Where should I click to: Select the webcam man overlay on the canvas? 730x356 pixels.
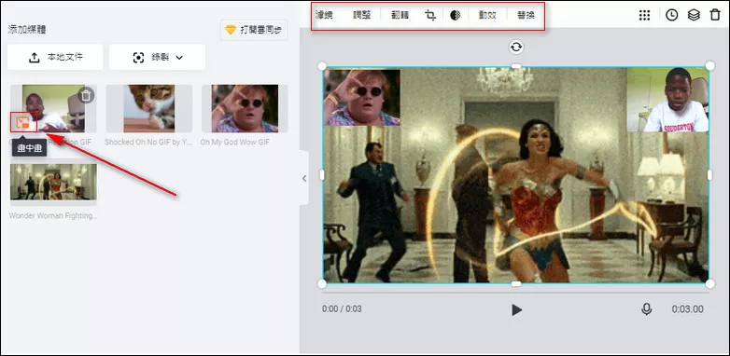667,100
